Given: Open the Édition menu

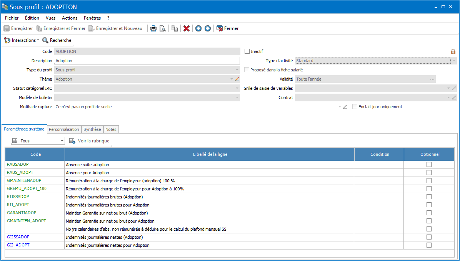Looking at the screenshot, I should click(32, 18).
